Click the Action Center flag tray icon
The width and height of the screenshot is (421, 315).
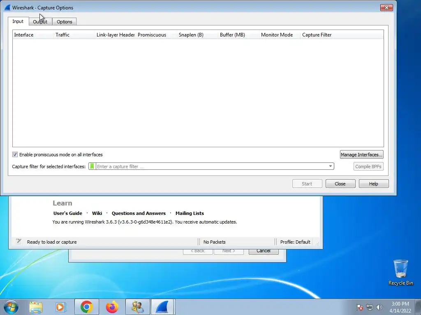coord(360,307)
